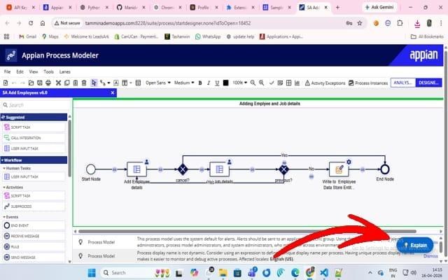This screenshot has height=280, width=448.
Task: Click the New process model icon
Action: click(6, 83)
